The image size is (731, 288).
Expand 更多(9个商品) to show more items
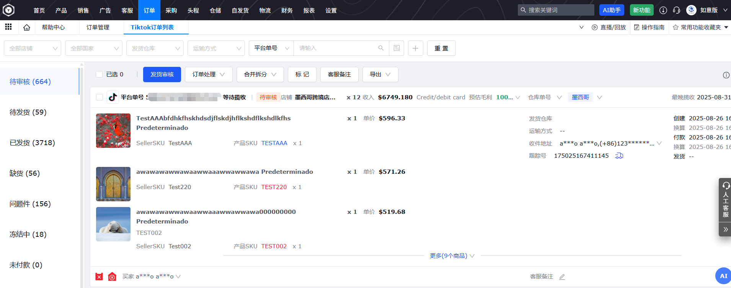[x=452, y=256]
